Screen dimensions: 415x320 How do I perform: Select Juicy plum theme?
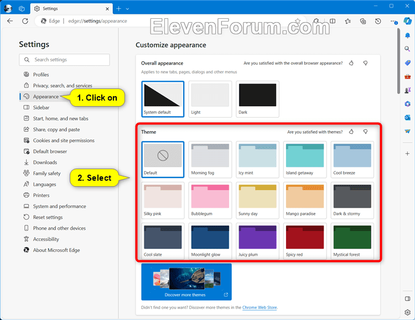coord(257,241)
